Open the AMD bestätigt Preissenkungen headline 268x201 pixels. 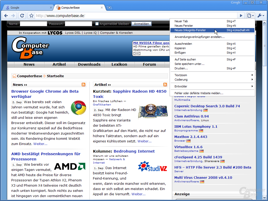pyautogui.click(x=46, y=157)
